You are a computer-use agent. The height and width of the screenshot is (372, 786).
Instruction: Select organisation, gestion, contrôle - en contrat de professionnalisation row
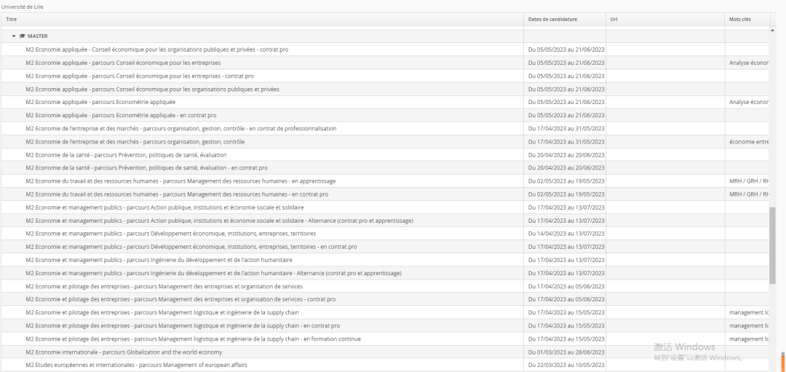click(x=181, y=128)
